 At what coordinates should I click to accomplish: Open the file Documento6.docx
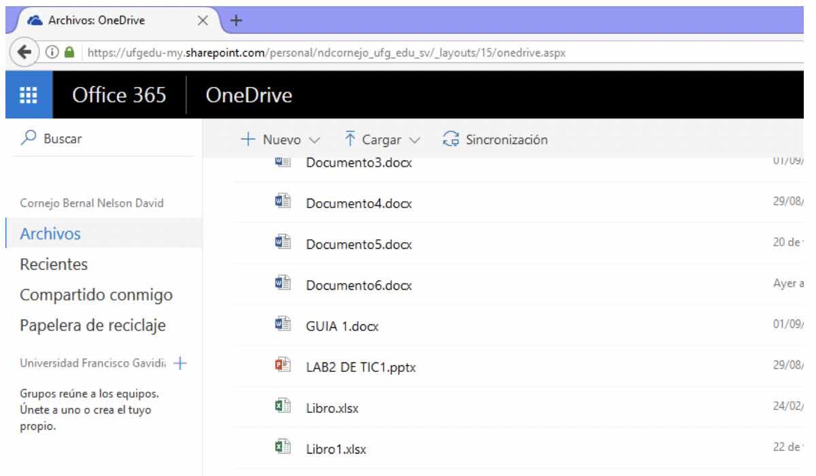click(360, 285)
